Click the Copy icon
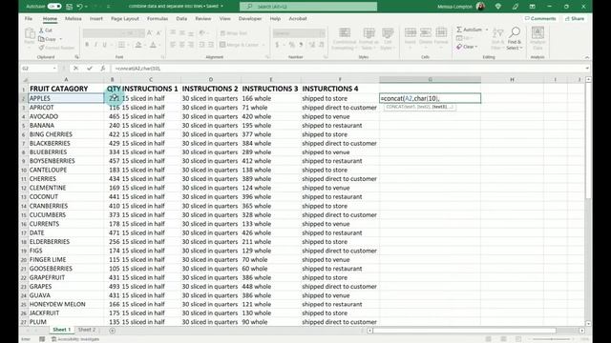Screen dimensions: 611x343 [x=41, y=39]
